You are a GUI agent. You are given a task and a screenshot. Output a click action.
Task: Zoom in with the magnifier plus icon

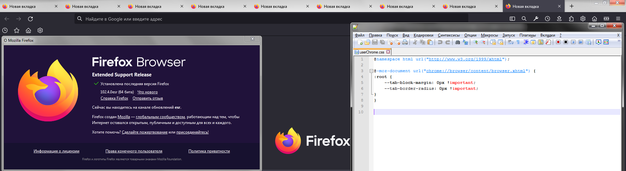pyautogui.click(x=475, y=42)
